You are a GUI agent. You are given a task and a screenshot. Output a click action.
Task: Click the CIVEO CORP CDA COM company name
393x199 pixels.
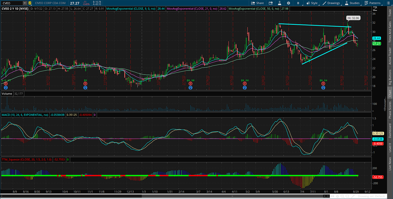(x=50, y=3)
